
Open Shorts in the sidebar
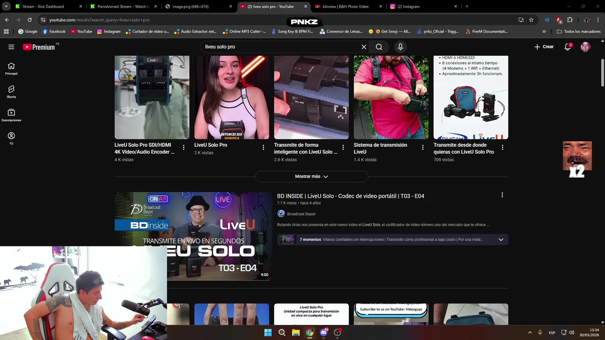pos(11,92)
